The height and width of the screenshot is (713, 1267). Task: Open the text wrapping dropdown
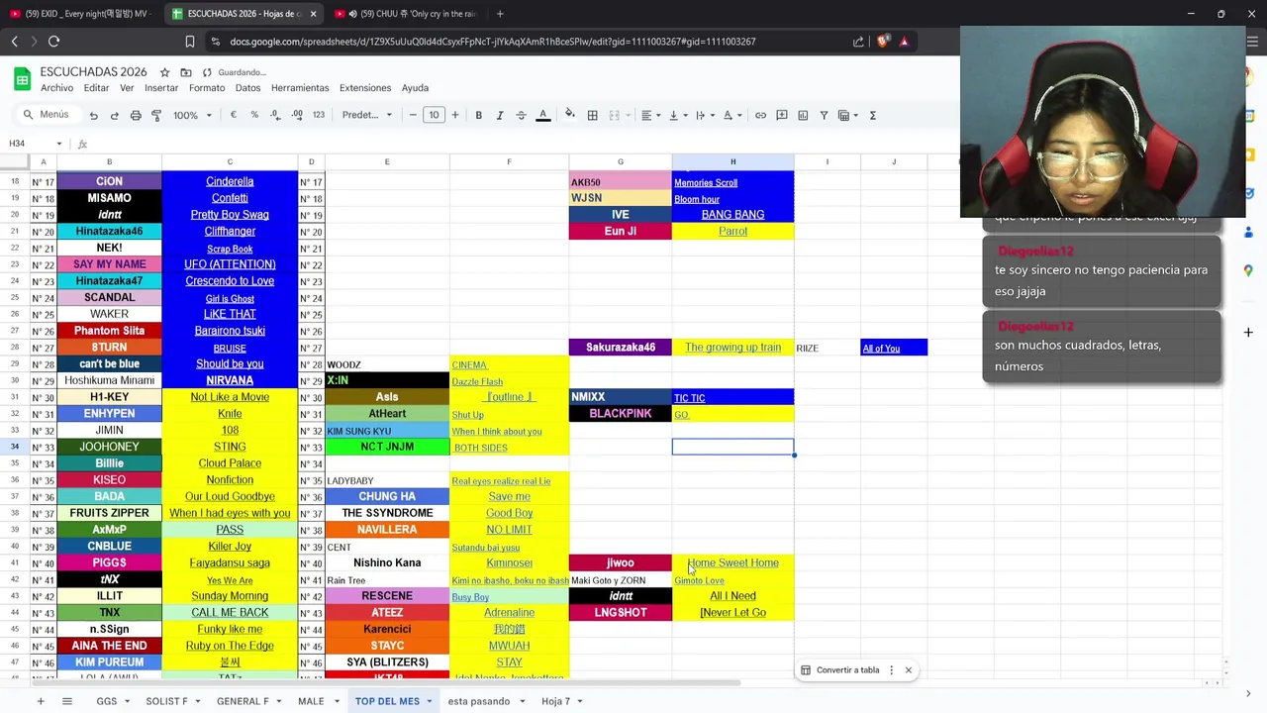pos(704,115)
